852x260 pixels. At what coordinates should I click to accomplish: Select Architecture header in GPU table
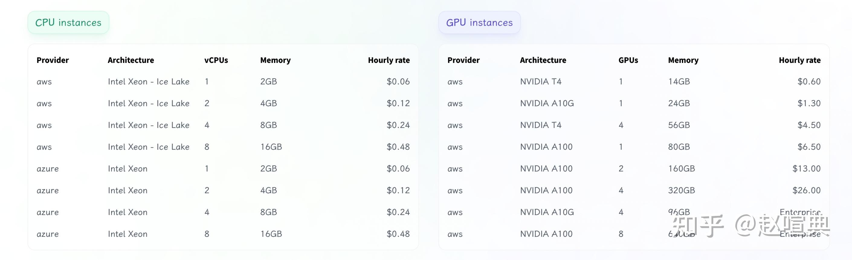543,60
